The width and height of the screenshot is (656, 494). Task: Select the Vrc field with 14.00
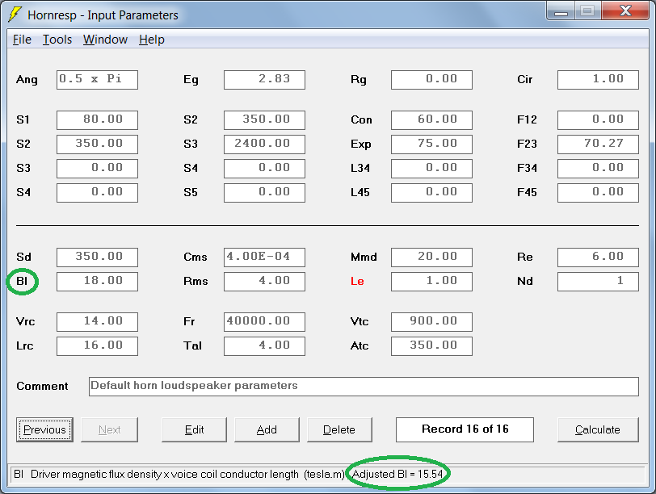tap(97, 322)
